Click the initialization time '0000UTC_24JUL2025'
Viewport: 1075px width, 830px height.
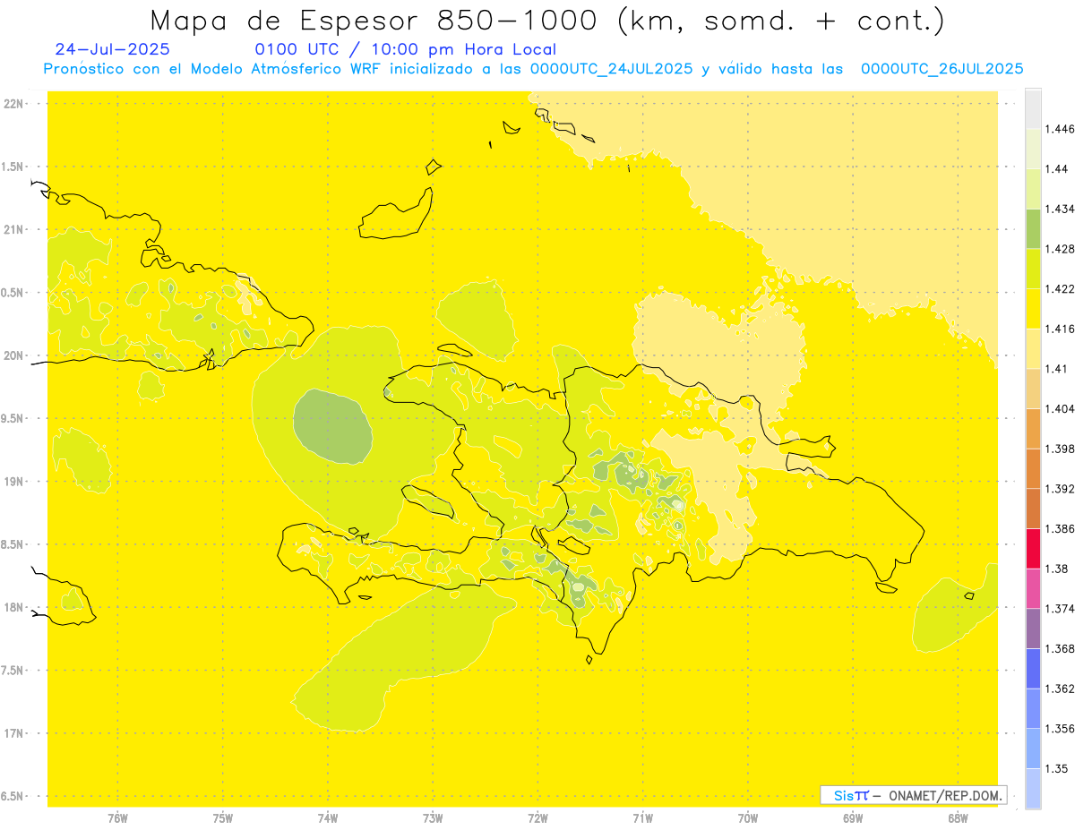[611, 68]
